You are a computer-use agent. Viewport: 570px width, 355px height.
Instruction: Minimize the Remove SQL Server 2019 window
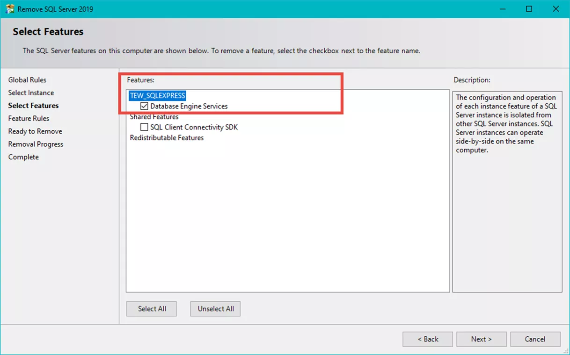click(x=503, y=9)
